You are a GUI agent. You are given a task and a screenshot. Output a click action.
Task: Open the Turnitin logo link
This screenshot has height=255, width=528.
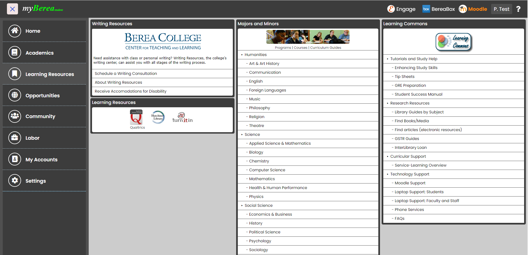[182, 118]
